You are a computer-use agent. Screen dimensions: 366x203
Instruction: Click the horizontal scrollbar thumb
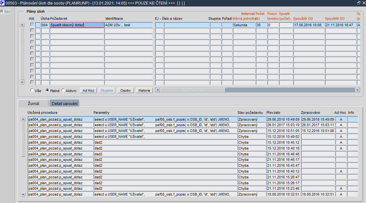(193, 90)
